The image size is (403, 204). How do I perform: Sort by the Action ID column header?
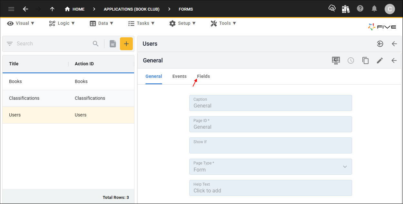pos(84,64)
